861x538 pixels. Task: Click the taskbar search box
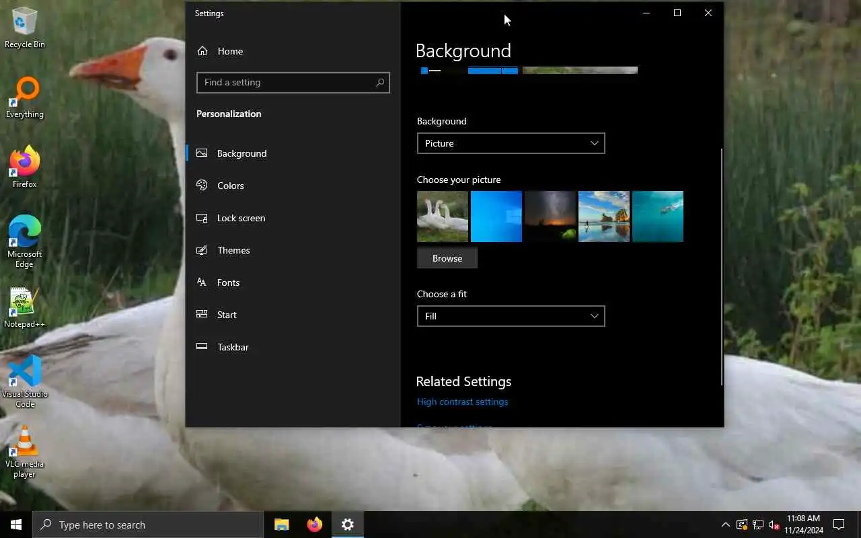148,525
